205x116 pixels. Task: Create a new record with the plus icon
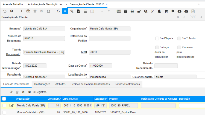pos(22,11)
